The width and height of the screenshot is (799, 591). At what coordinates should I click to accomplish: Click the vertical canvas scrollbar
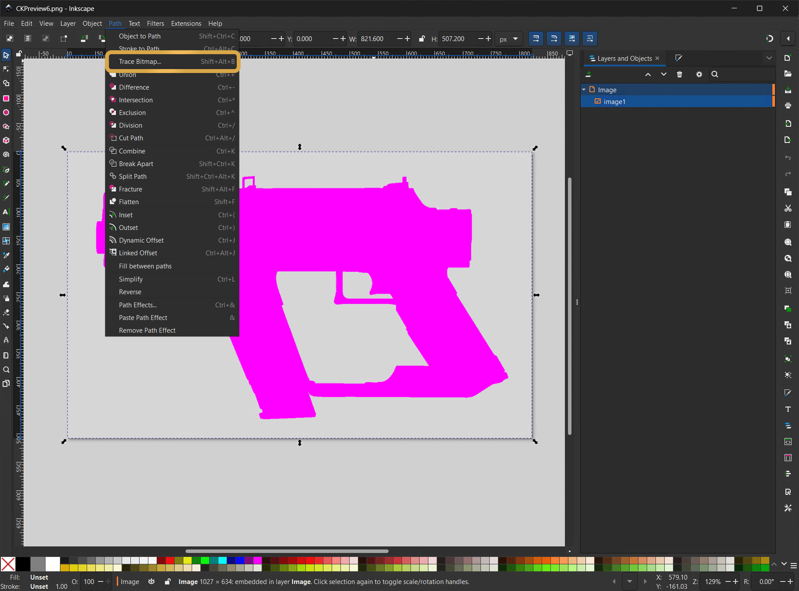[570, 306]
